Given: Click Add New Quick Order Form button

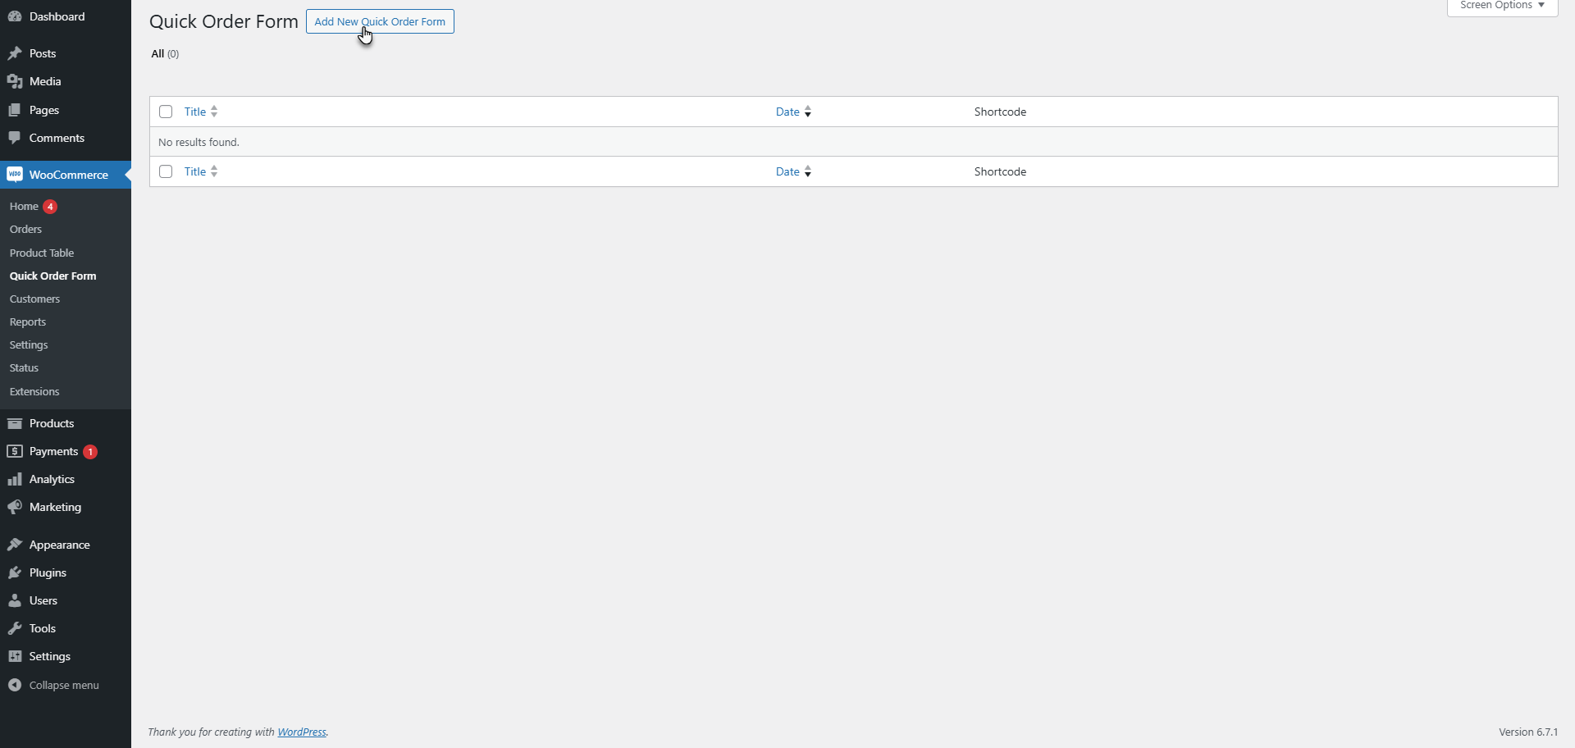Looking at the screenshot, I should click(380, 21).
